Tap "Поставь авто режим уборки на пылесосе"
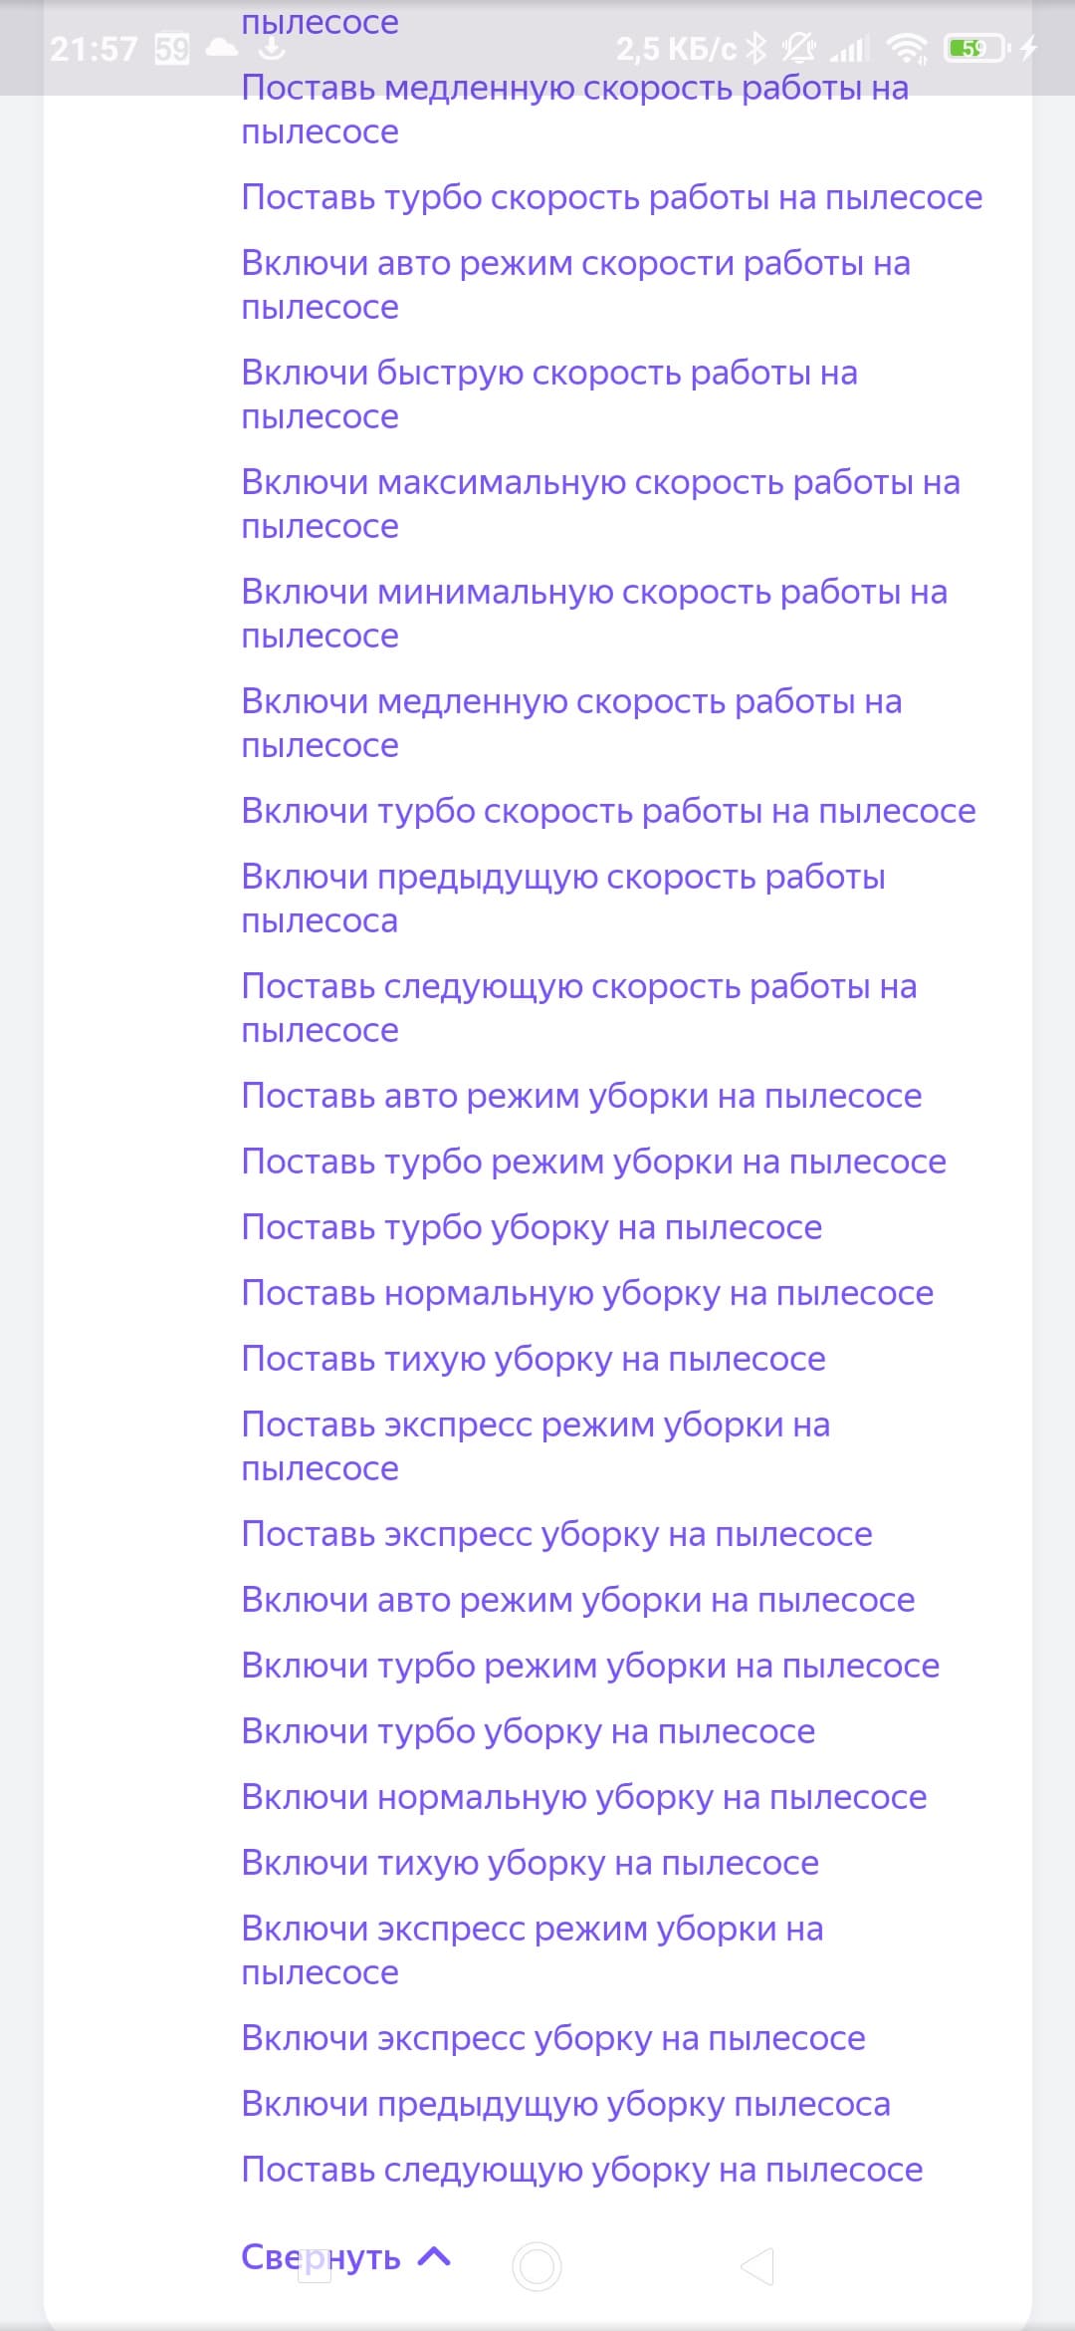Image resolution: width=1075 pixels, height=2331 pixels. click(x=581, y=1096)
